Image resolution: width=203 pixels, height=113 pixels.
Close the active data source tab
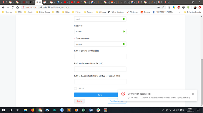40,2
